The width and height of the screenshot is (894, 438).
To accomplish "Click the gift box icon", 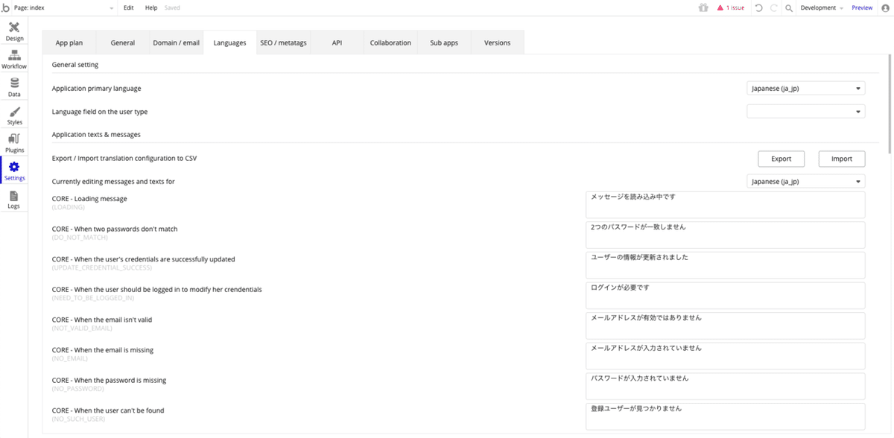I will [x=703, y=7].
